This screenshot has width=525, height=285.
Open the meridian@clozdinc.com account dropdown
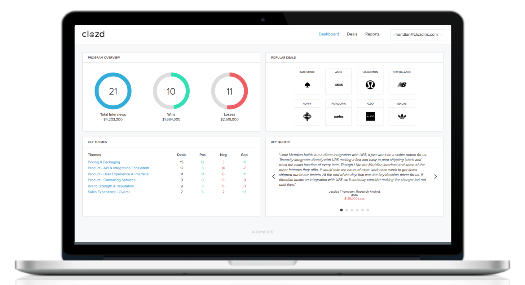tap(418, 35)
